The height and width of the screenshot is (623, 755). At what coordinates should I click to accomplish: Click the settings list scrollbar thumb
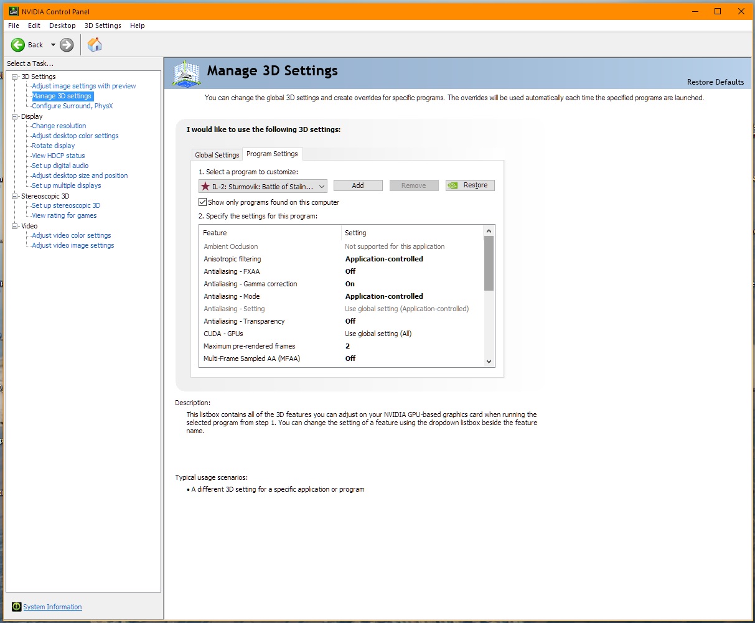[x=489, y=263]
